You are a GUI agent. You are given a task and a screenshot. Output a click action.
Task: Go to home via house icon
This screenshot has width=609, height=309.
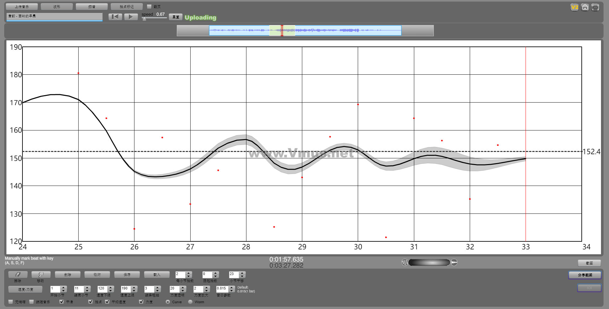(585, 7)
